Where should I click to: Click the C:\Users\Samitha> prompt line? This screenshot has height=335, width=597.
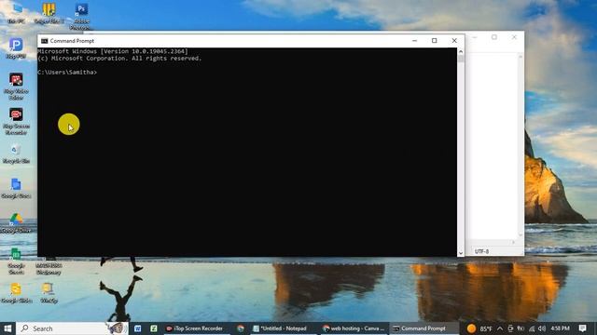click(x=67, y=73)
